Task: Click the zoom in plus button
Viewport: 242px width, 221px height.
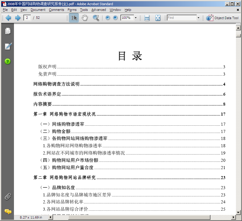Action: tap(115, 18)
